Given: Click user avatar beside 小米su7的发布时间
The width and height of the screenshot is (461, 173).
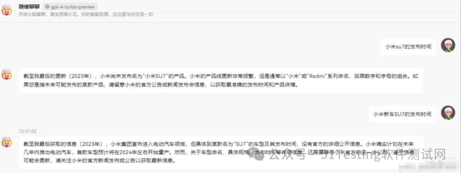Looking at the screenshot, I should [448, 45].
